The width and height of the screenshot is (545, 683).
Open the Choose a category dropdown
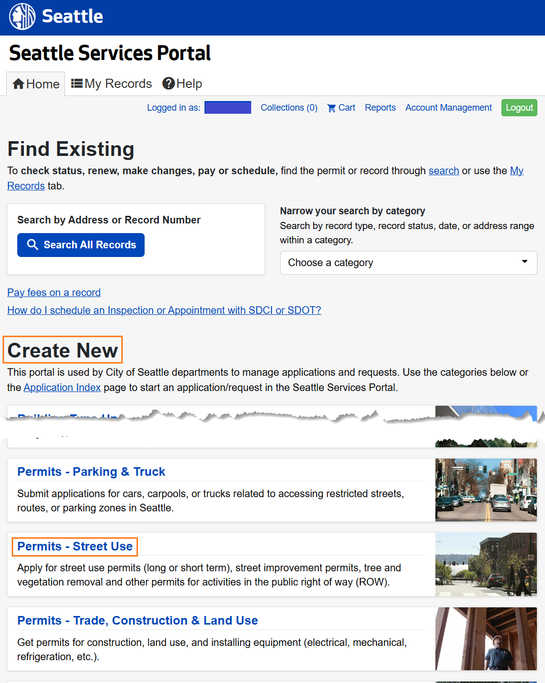[x=408, y=263]
